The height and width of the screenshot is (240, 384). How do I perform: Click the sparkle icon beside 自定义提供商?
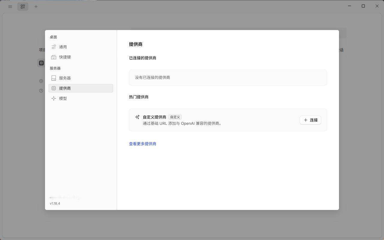coord(137,117)
